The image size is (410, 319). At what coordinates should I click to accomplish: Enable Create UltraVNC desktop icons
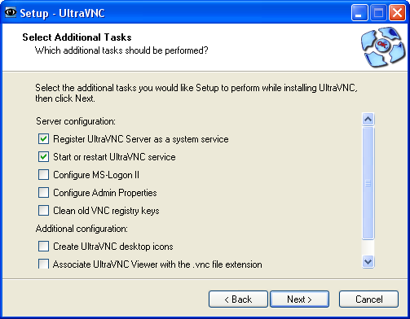tap(43, 247)
